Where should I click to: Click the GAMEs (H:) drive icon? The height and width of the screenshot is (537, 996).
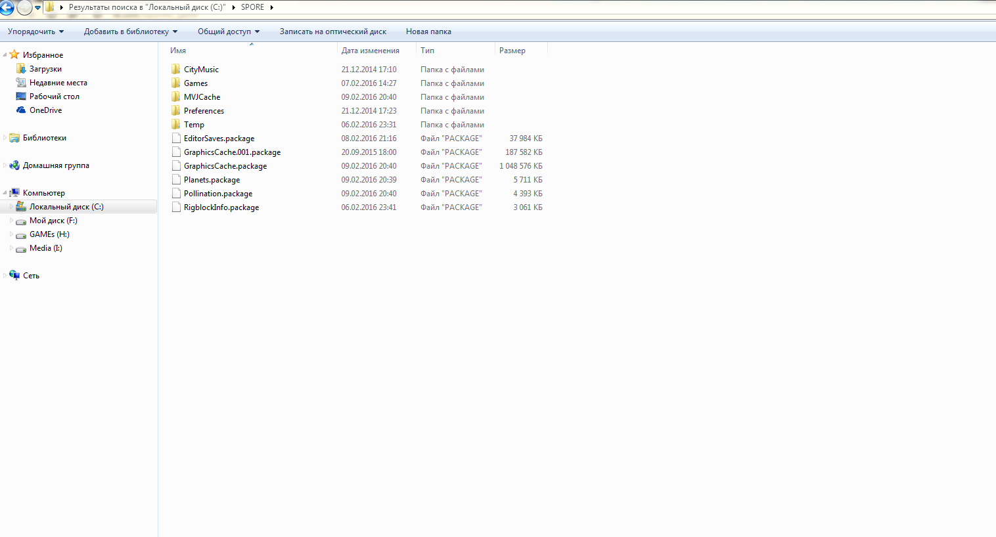(x=21, y=235)
